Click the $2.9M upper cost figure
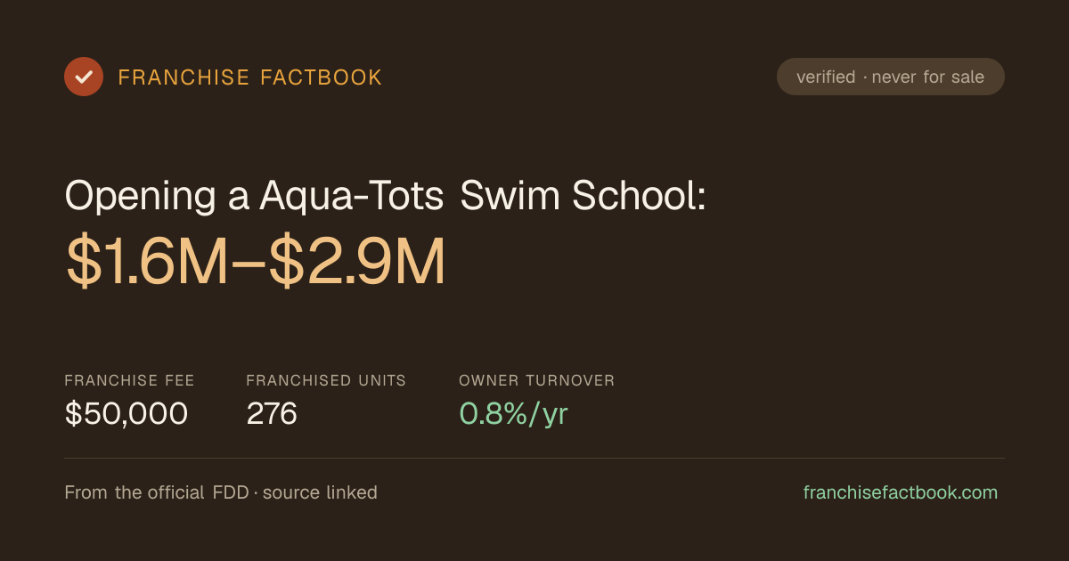Screen dimensions: 1069x561 356,263
